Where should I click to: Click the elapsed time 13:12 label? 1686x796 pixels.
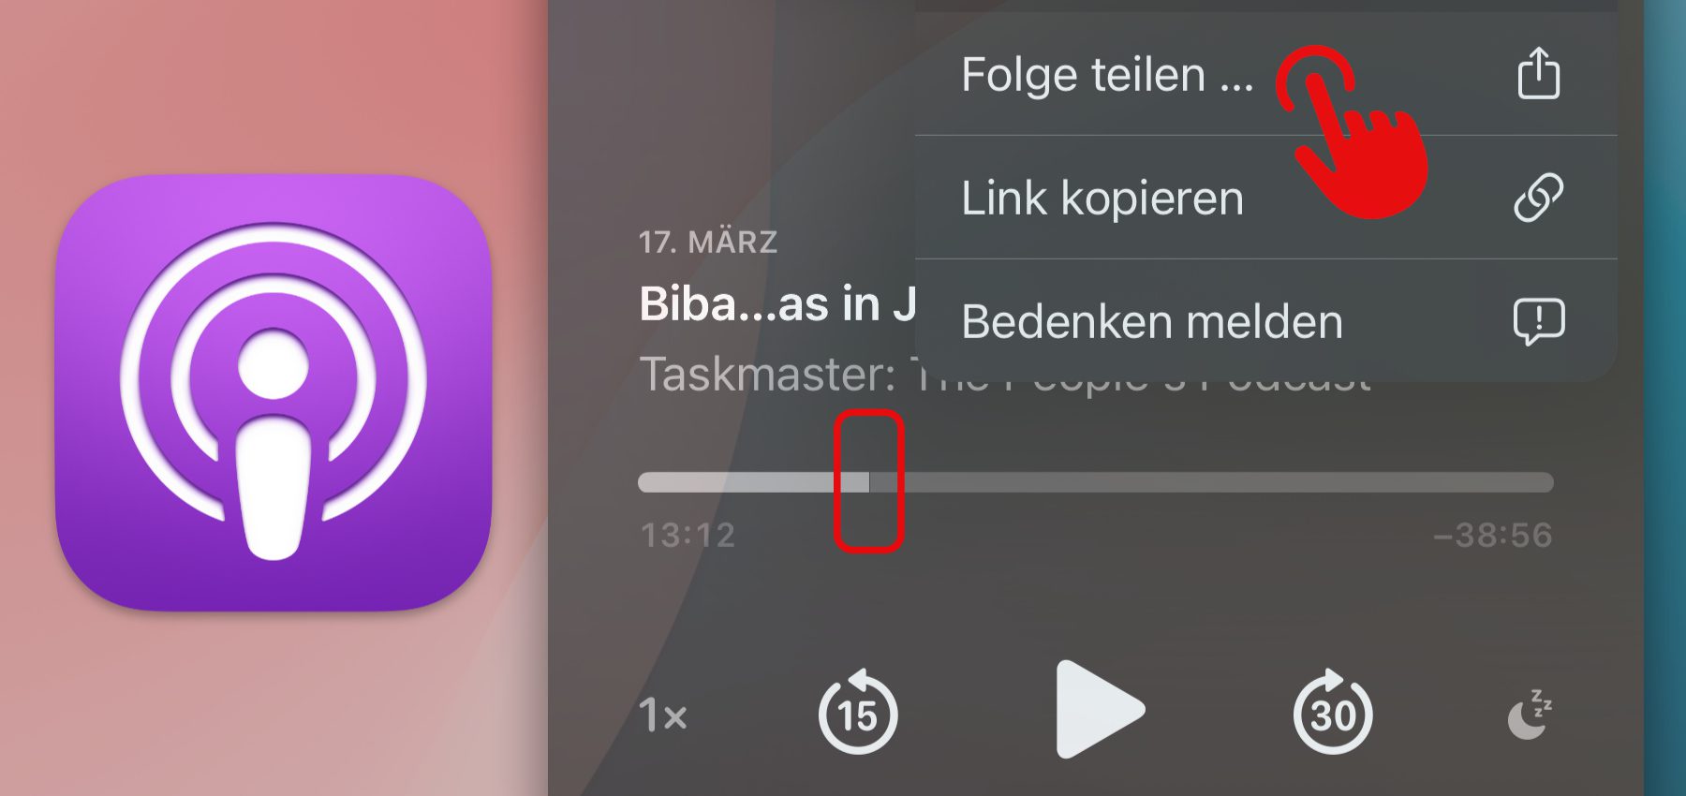(688, 536)
